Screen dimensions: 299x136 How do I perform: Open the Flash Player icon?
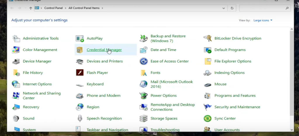coord(80,73)
